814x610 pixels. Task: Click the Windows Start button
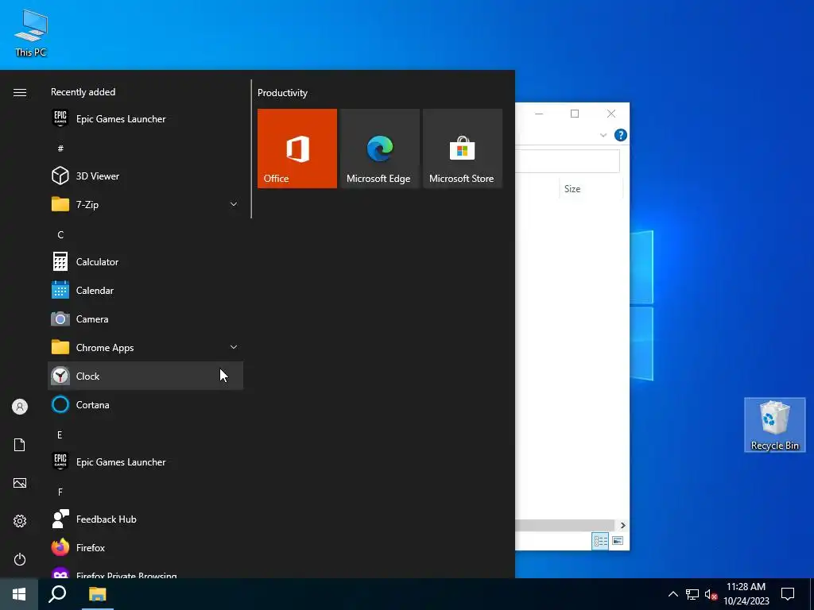[x=19, y=594]
